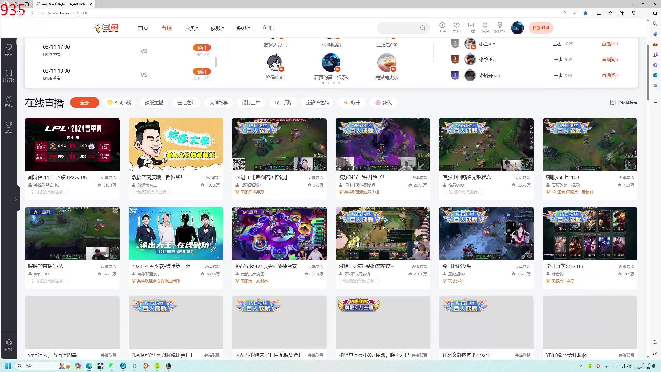The height and width of the screenshot is (372, 661).
Task: Click the page vertical scrollbar
Action: click(x=648, y=72)
